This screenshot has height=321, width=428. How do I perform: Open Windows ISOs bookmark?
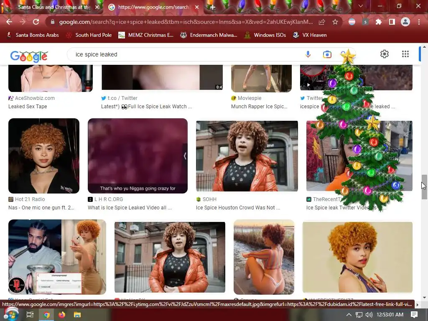tap(265, 35)
